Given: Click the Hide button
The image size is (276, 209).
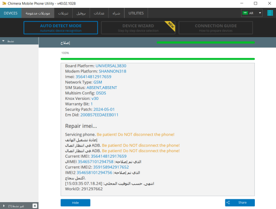Looking at the screenshot, I should pyautogui.click(x=75, y=203).
